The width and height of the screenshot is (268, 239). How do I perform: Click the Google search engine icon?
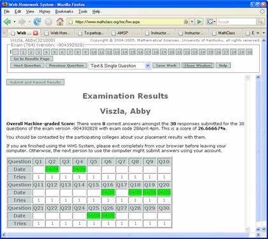(210, 22)
